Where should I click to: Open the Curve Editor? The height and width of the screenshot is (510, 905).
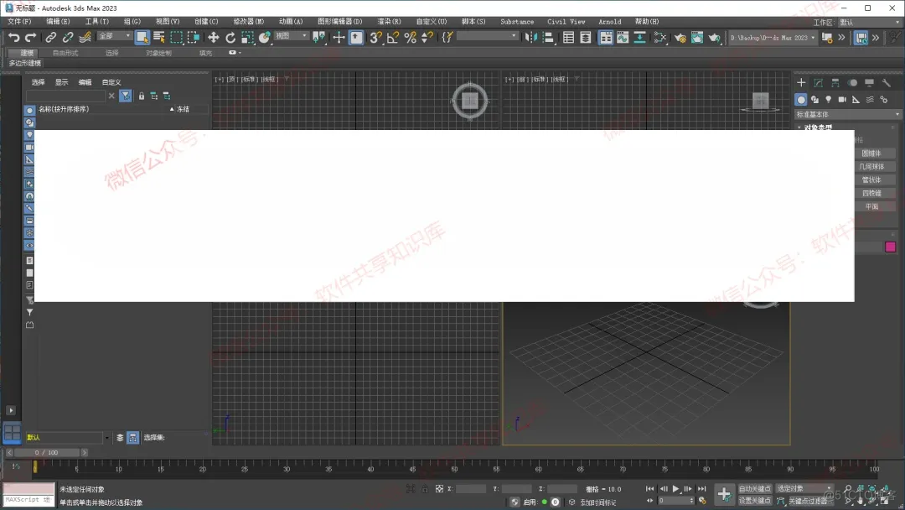coord(623,38)
